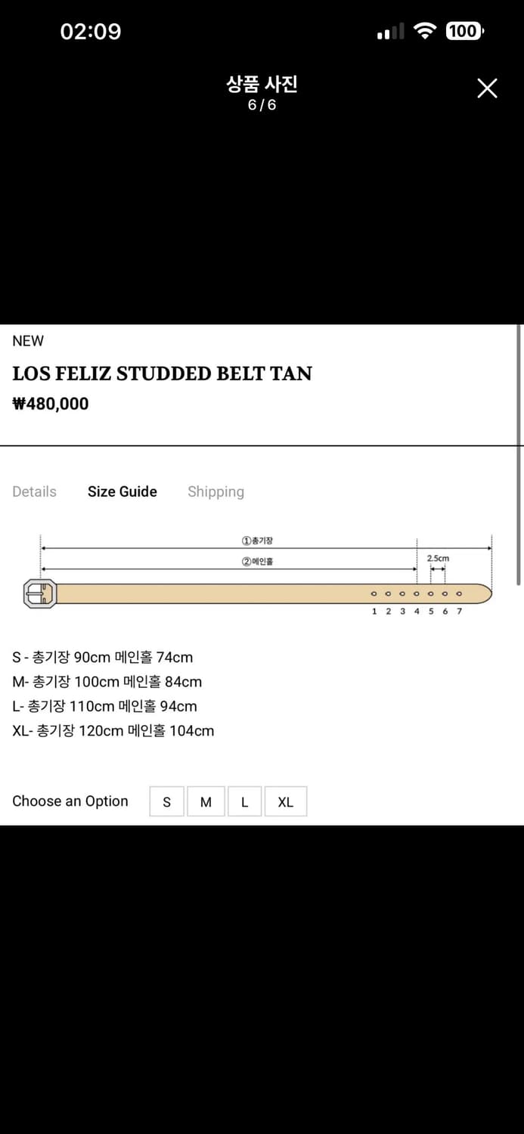Screen dimensions: 524x1134
Task: Tap the battery level indicator
Action: 464,31
